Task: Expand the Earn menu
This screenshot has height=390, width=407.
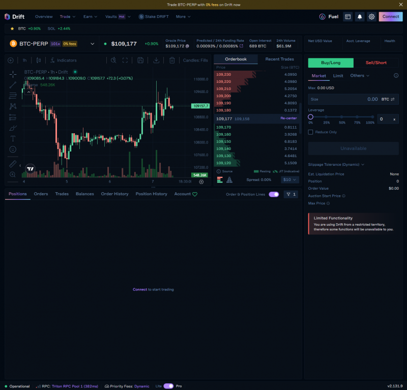Action: (91, 17)
